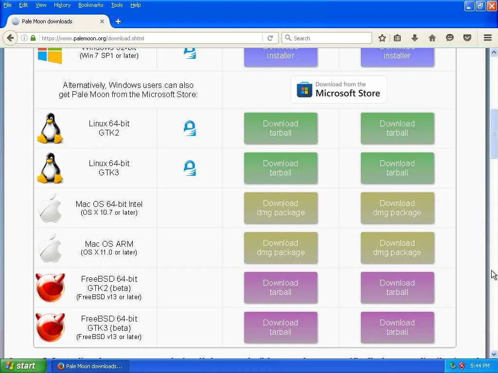This screenshot has height=373, width=498.
Task: Click the Tux penguin for Linux GTK3
Action: [x=50, y=168]
